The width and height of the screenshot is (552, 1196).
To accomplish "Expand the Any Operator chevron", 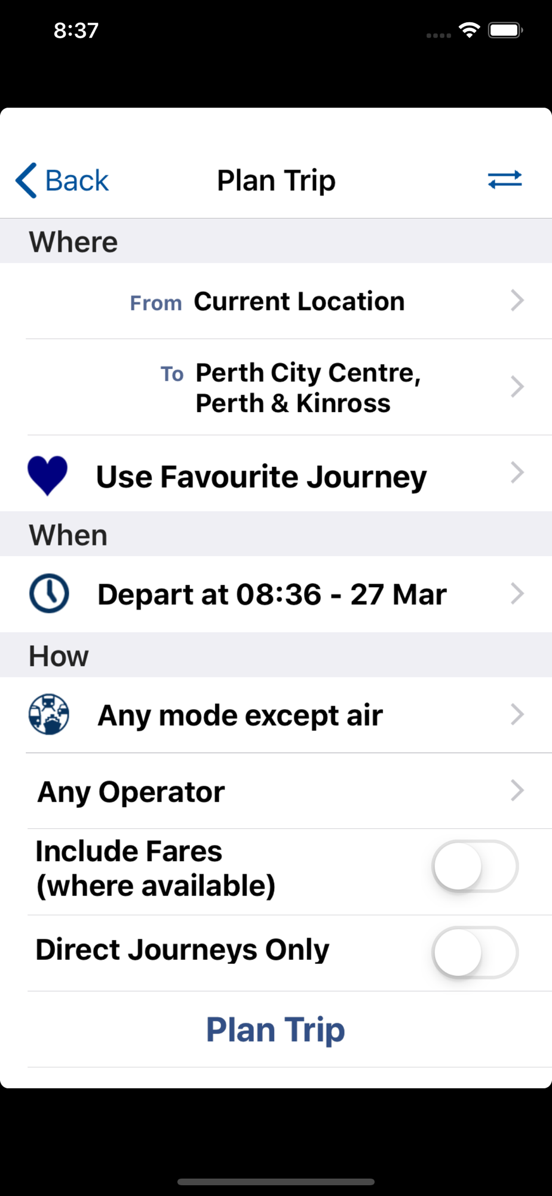I will pos(517,791).
